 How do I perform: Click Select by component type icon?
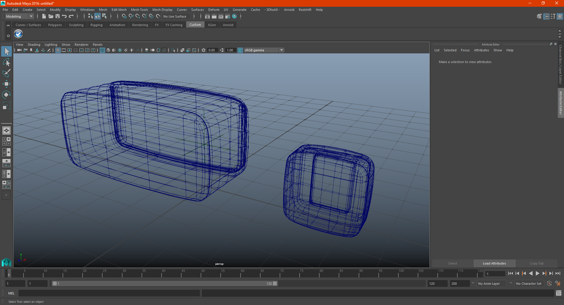coord(104,16)
